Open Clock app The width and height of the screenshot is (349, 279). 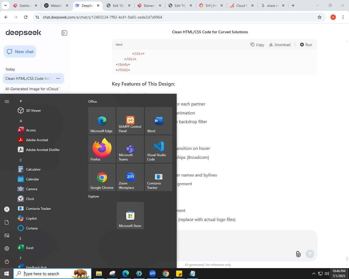pos(49,199)
